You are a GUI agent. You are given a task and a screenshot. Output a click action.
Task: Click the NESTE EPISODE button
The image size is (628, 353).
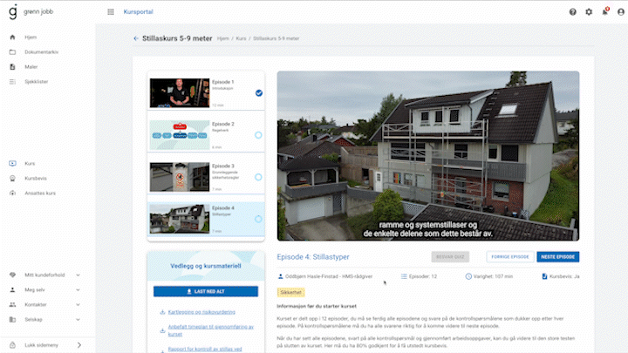tap(558, 256)
